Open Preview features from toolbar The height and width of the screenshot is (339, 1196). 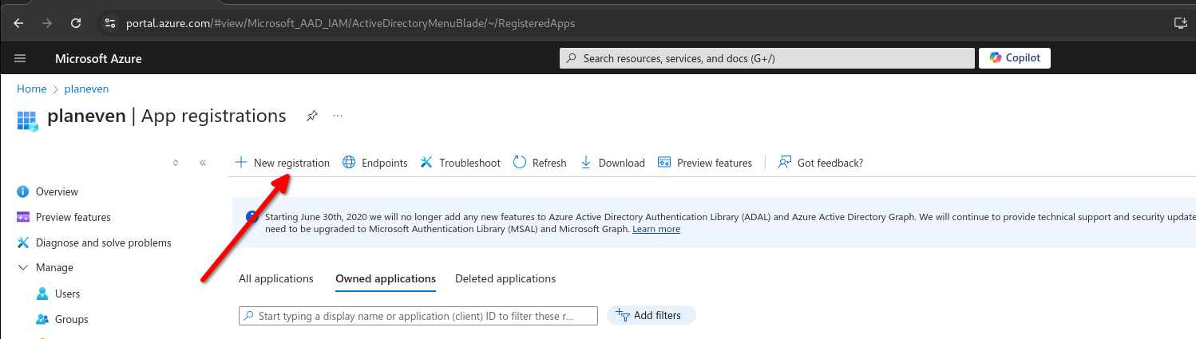coord(704,163)
